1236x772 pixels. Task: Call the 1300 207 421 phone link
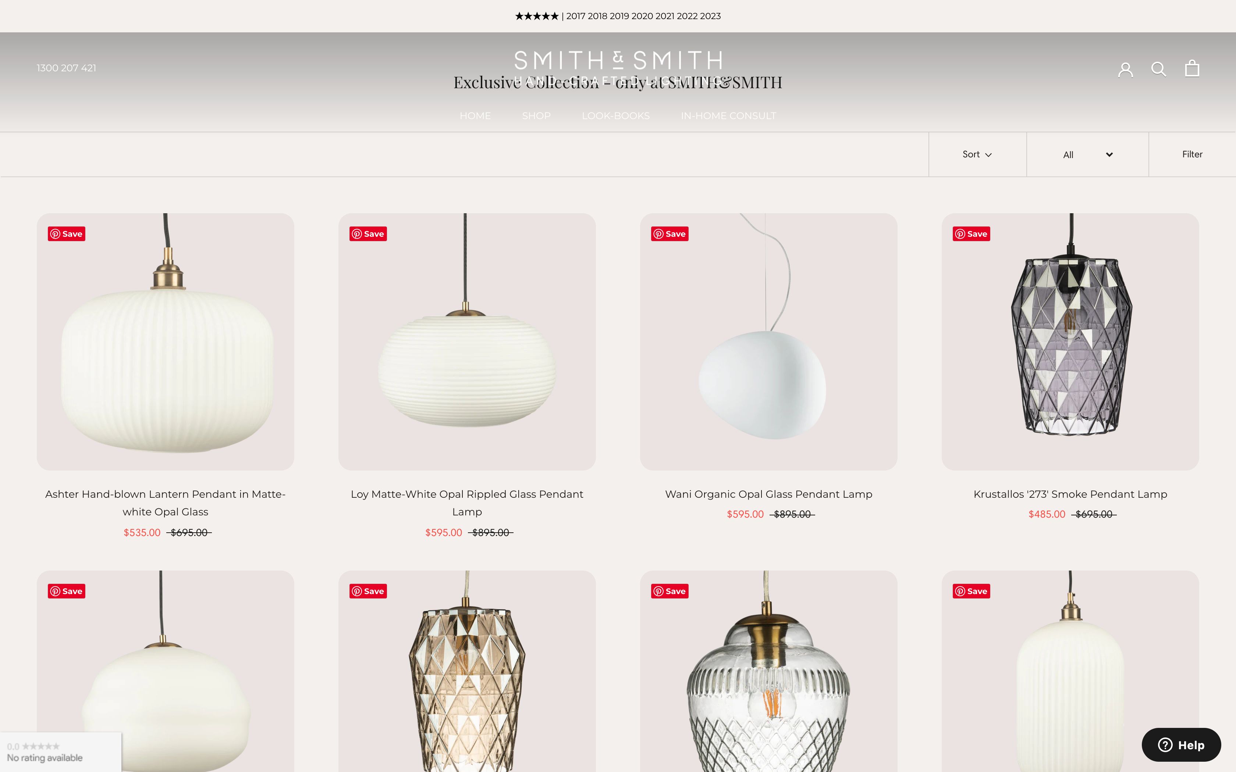pyautogui.click(x=66, y=68)
